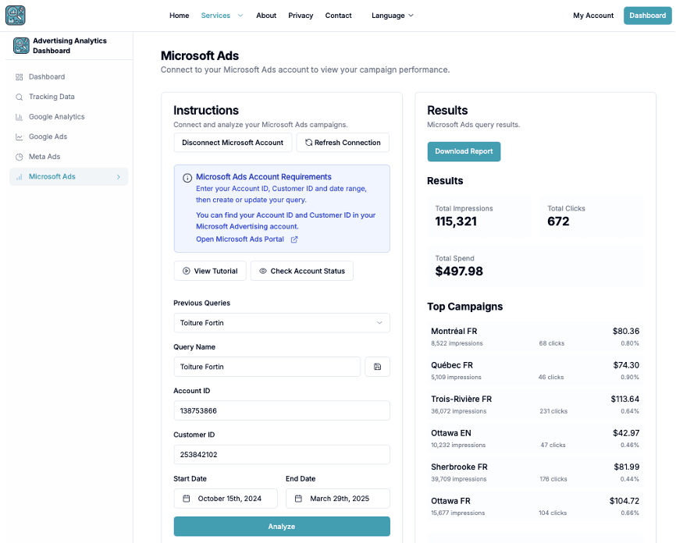
Task: Select My Account in the navigation bar
Action: (593, 15)
